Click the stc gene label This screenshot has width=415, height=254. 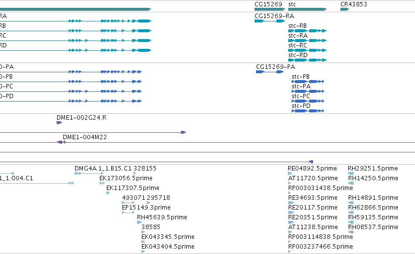pos(292,4)
